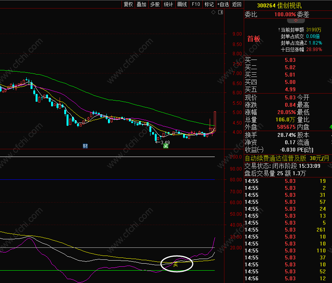Click the 首板 label
The image size is (332, 283).
[253, 39]
